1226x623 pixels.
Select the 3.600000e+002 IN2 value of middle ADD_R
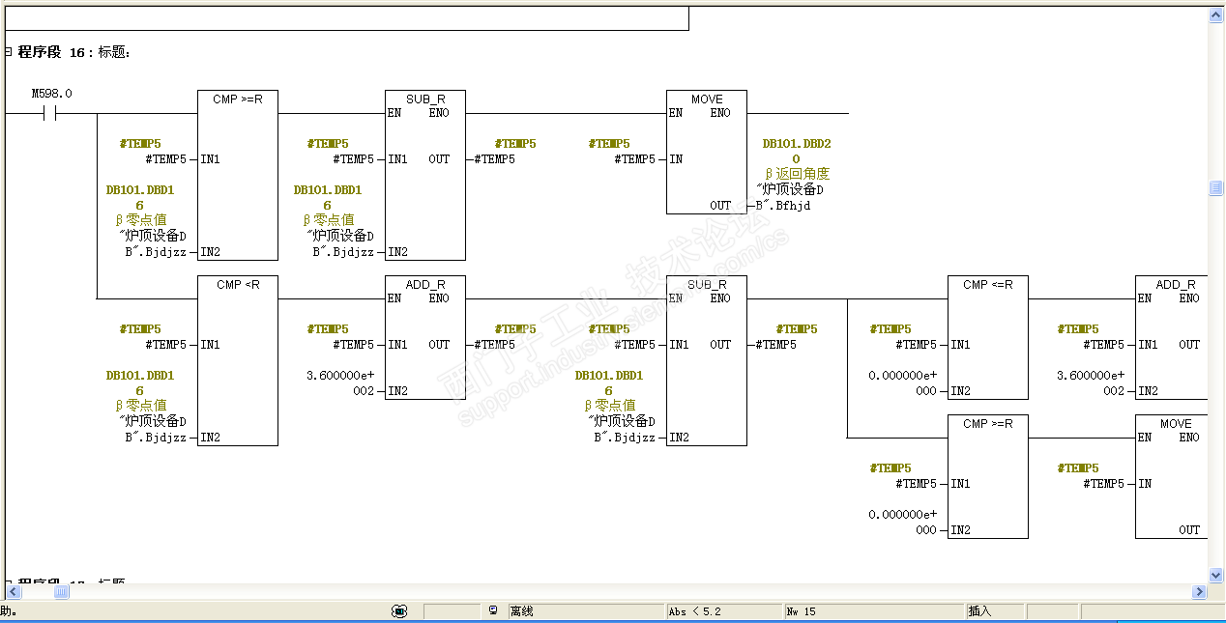pos(339,383)
